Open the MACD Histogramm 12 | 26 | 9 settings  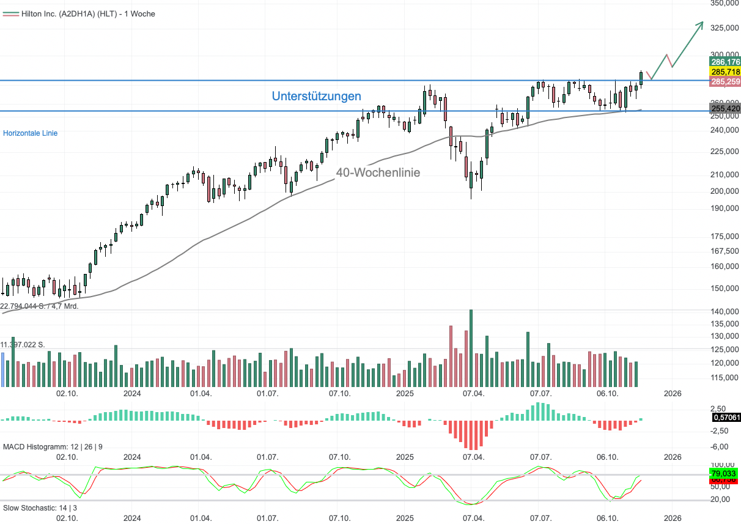(53, 447)
